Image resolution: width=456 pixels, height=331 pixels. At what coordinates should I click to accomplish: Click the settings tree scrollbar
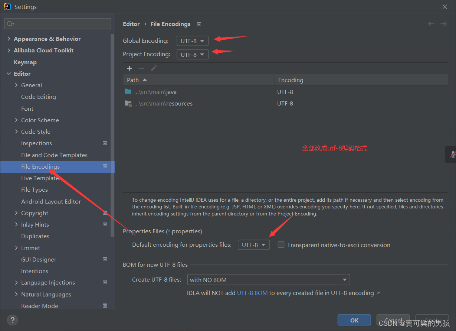113,135
